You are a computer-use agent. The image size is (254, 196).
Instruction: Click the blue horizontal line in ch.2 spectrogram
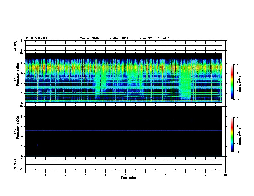(123, 130)
